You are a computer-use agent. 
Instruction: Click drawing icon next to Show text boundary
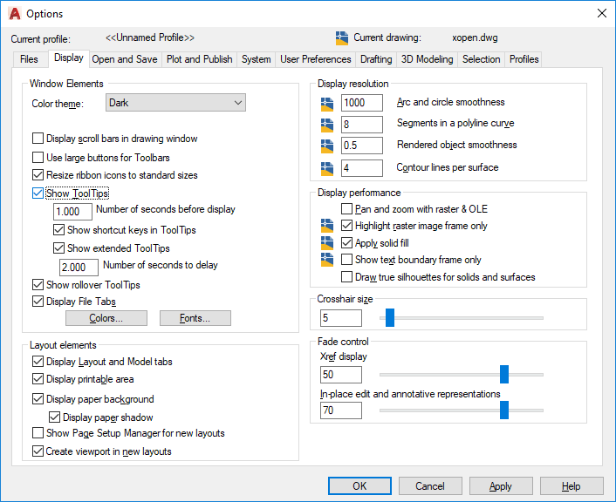[x=327, y=260]
